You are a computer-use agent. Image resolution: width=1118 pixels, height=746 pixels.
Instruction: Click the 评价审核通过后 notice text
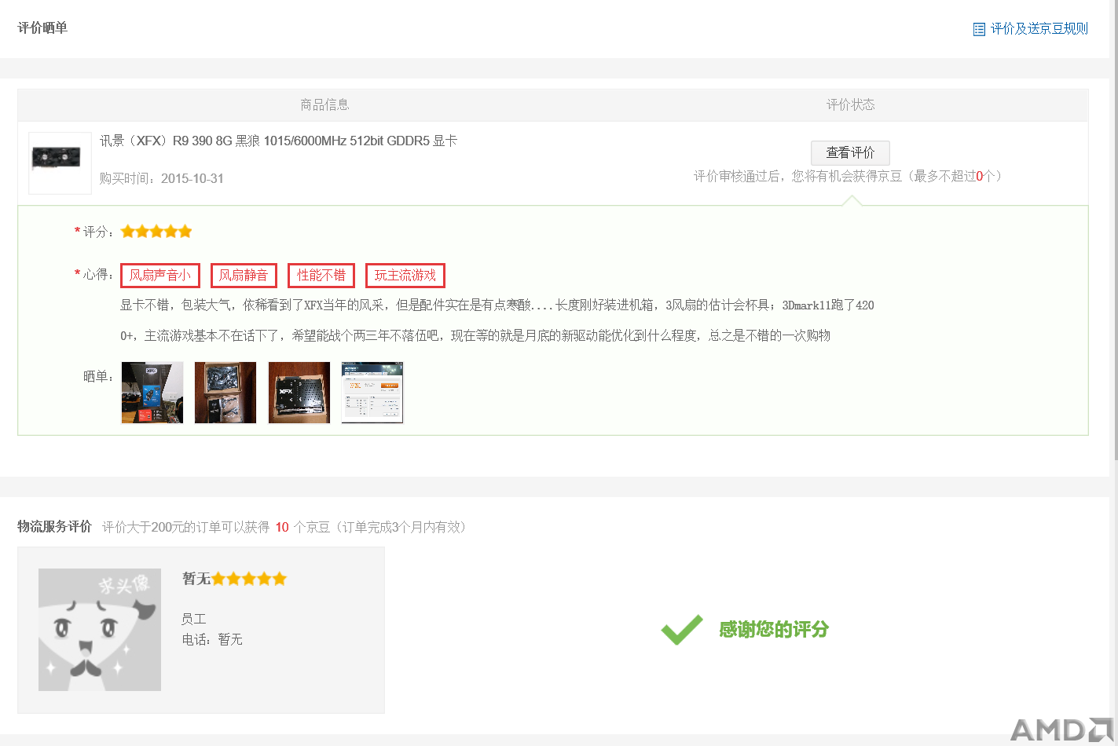(848, 177)
